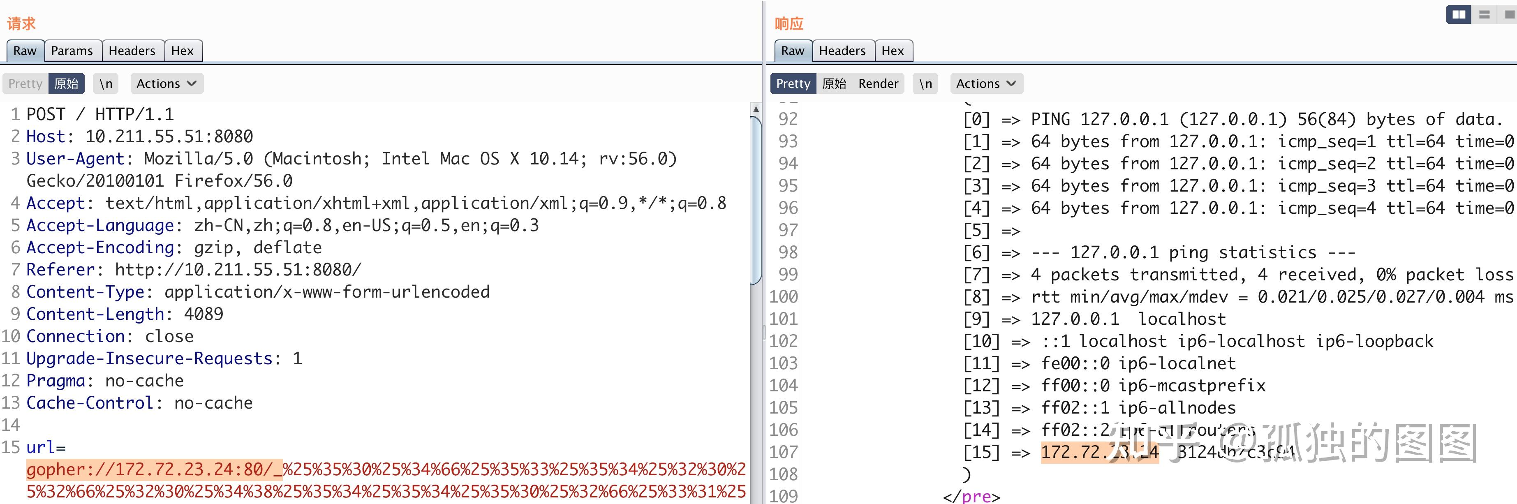This screenshot has height=504, width=1517.
Task: Click Render button in response panel
Action: point(878,83)
